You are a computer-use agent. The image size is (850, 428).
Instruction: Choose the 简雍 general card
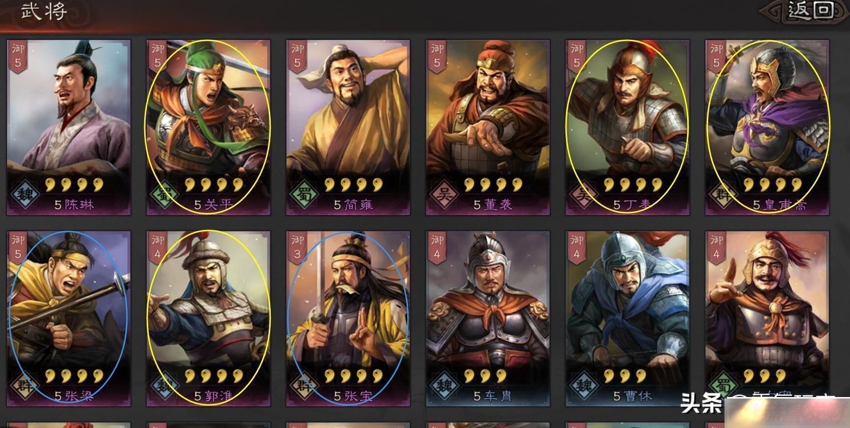[348, 128]
